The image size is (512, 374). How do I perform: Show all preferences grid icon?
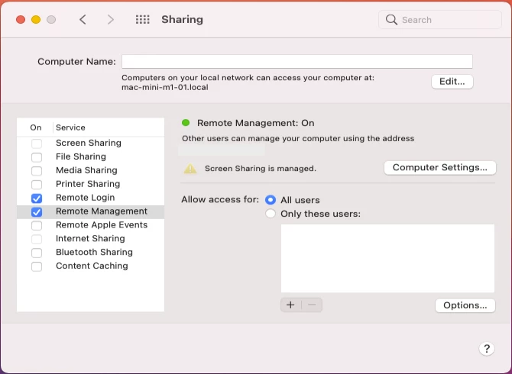[143, 20]
